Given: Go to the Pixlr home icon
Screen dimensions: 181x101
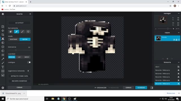Looking at the screenshot, I should (x=3, y=14).
